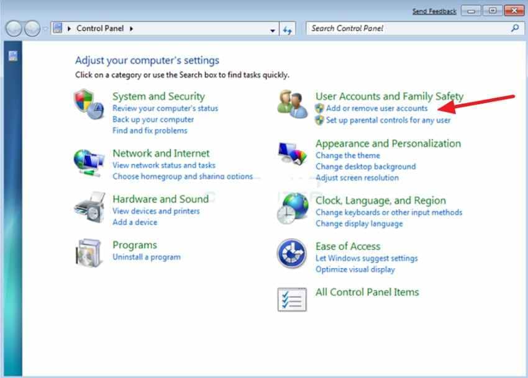
Task: Click Back up your computer
Action: point(153,120)
